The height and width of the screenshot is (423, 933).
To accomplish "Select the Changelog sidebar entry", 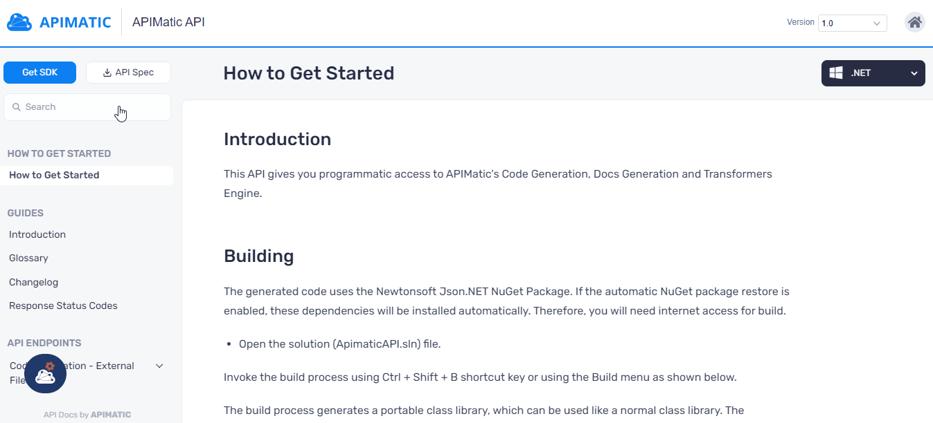I will tap(33, 282).
